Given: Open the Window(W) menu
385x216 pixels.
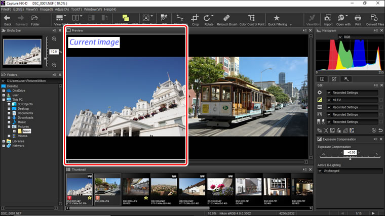Looking at the screenshot, I should tap(93, 9).
